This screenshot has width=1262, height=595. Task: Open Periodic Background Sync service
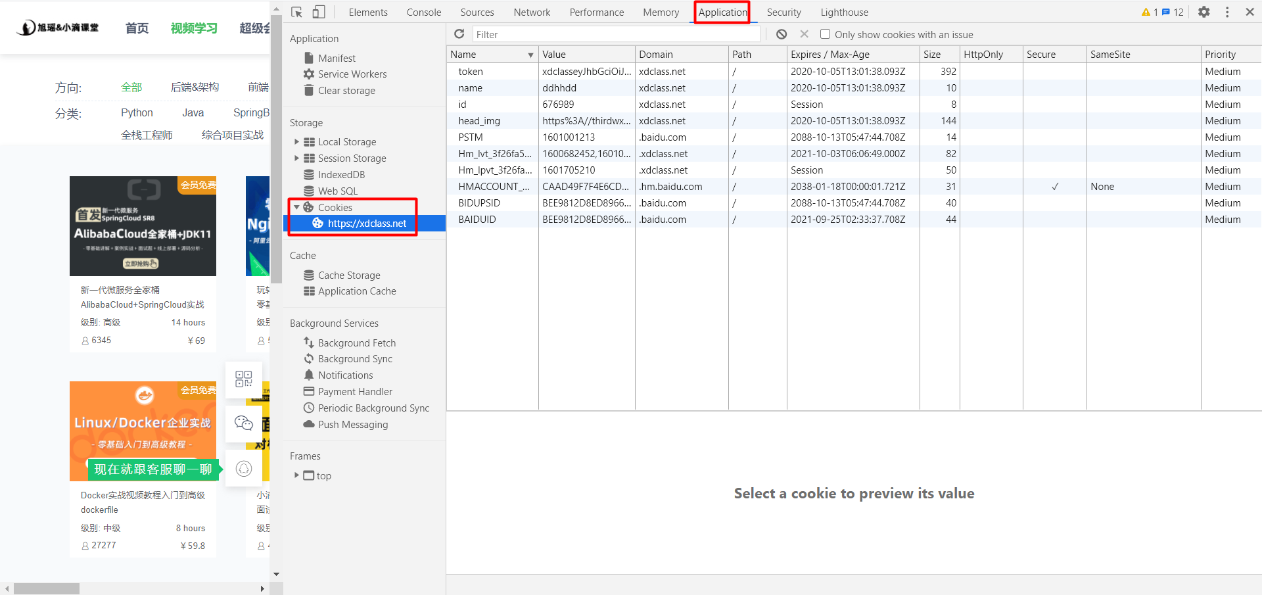(366, 408)
